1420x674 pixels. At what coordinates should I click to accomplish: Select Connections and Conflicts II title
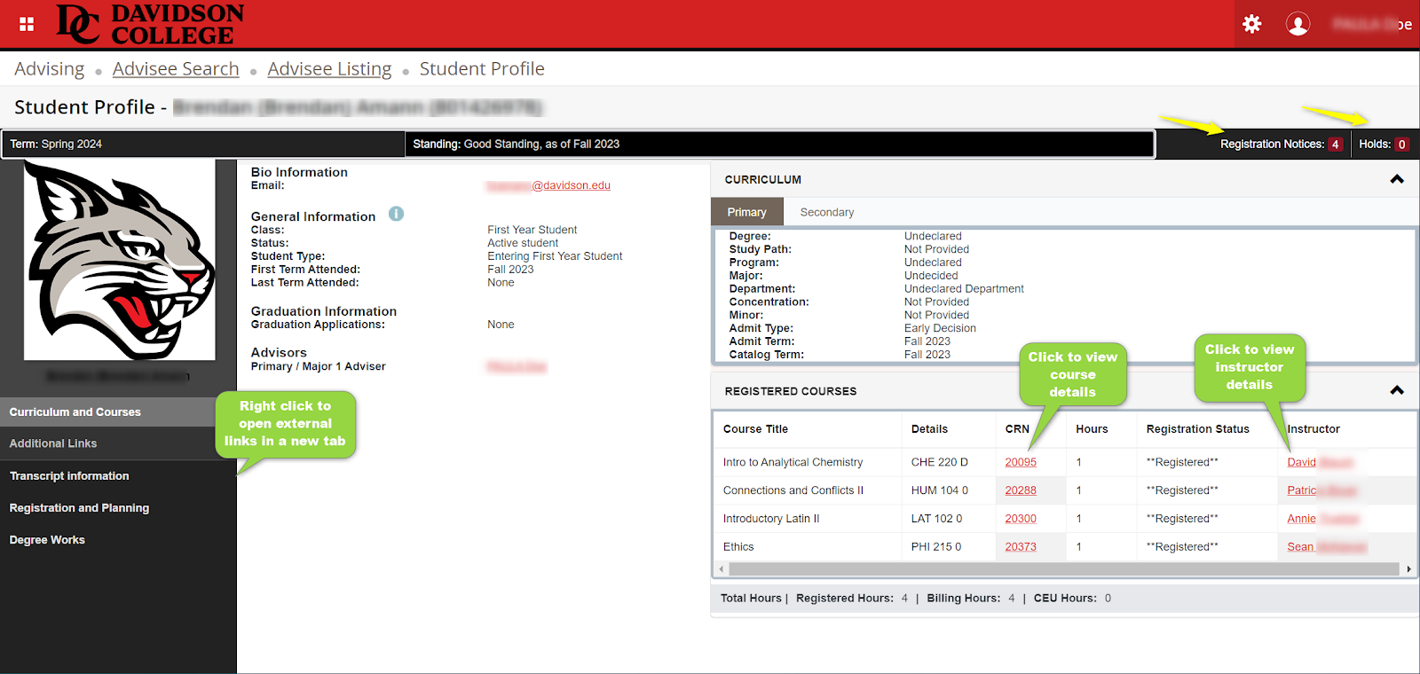coord(793,490)
